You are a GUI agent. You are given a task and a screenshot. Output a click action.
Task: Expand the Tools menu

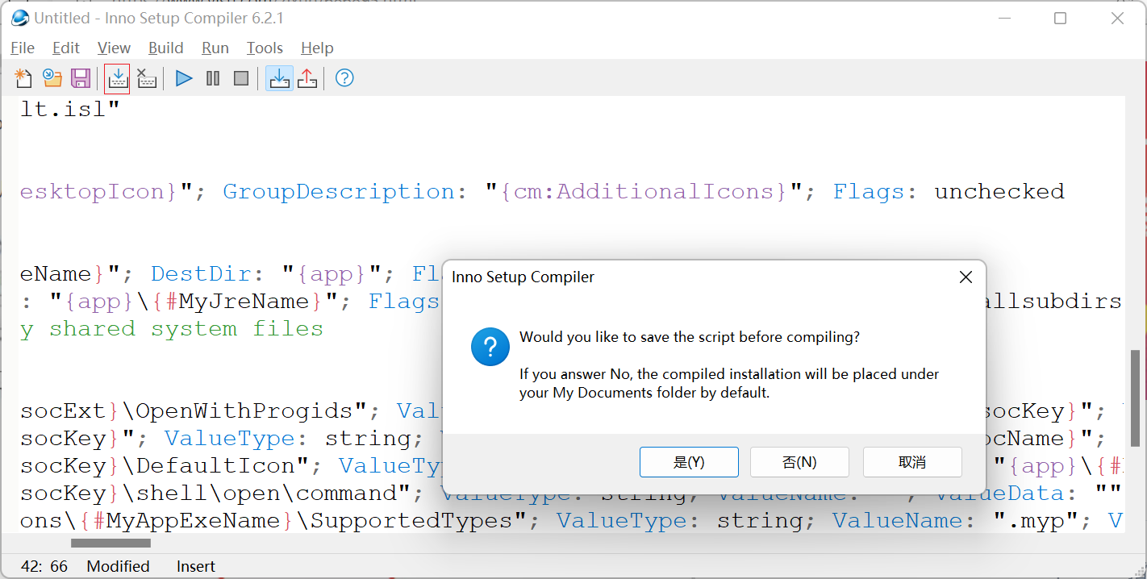click(265, 48)
